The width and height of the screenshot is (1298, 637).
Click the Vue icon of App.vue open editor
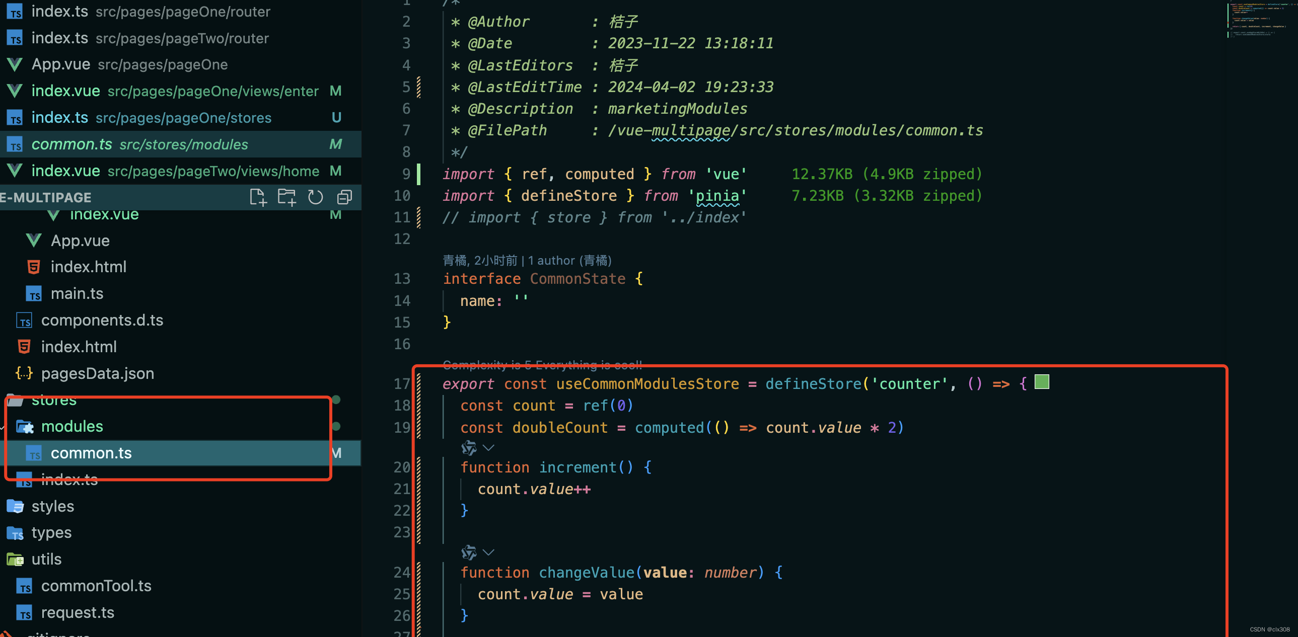15,64
